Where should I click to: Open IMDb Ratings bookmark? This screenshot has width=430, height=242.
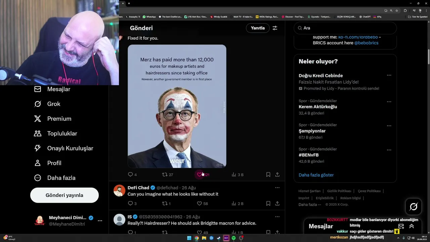pos(267,17)
